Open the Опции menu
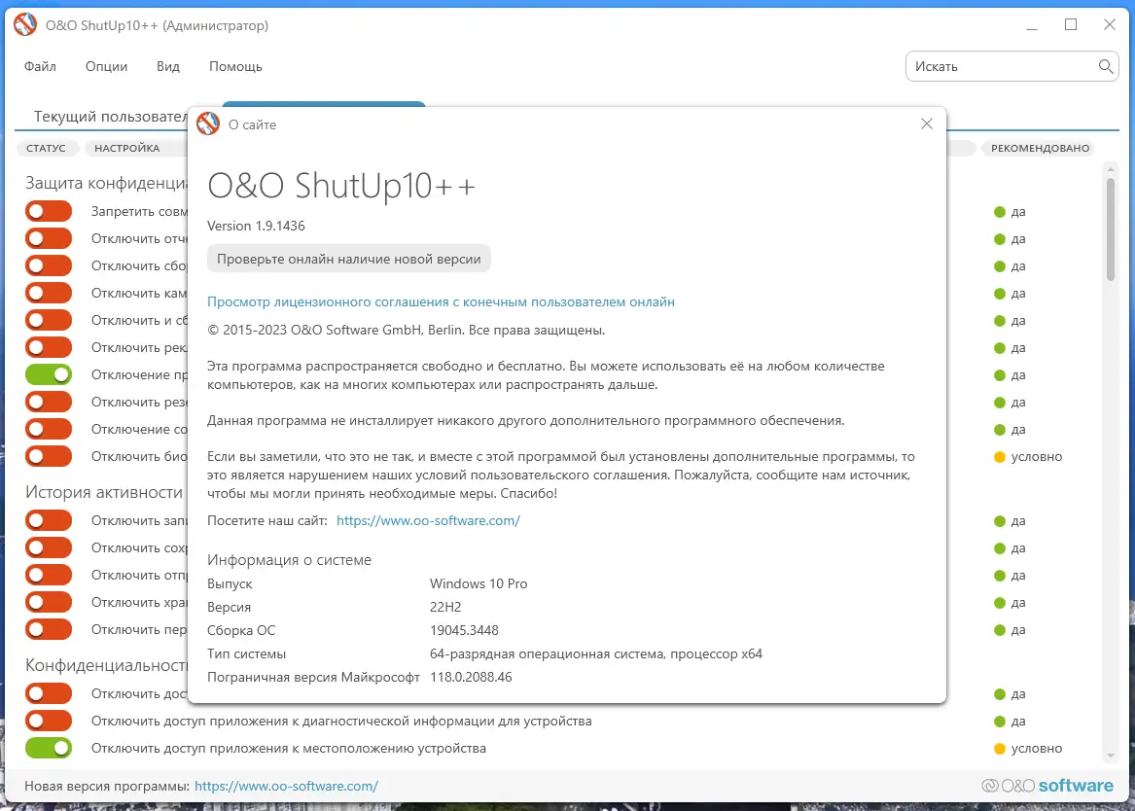The height and width of the screenshot is (811, 1135). [x=106, y=66]
